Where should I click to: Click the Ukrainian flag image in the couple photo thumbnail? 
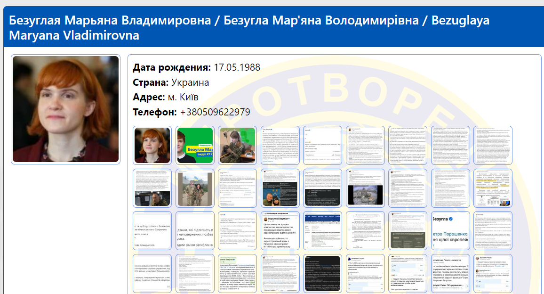(196, 178)
